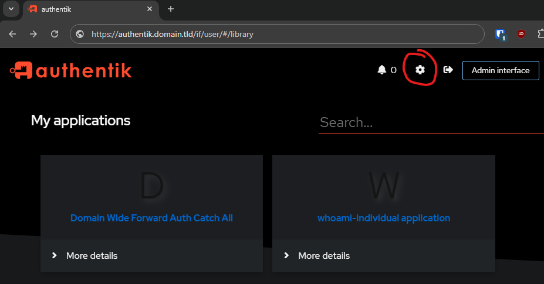The width and height of the screenshot is (544, 284).
Task: Click the authentik logo
Action: coord(71,70)
